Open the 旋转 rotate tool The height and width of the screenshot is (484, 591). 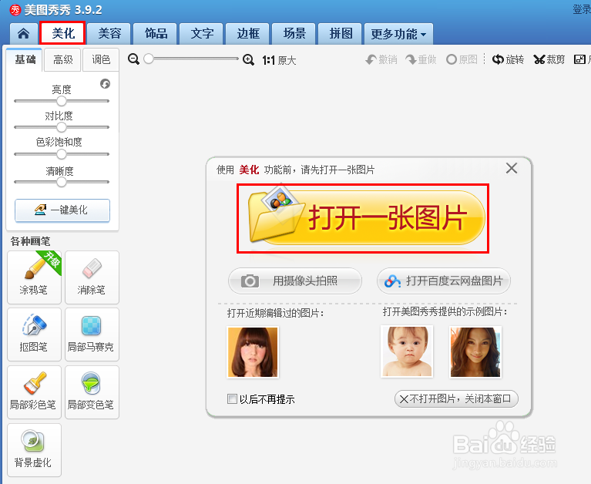coord(508,59)
